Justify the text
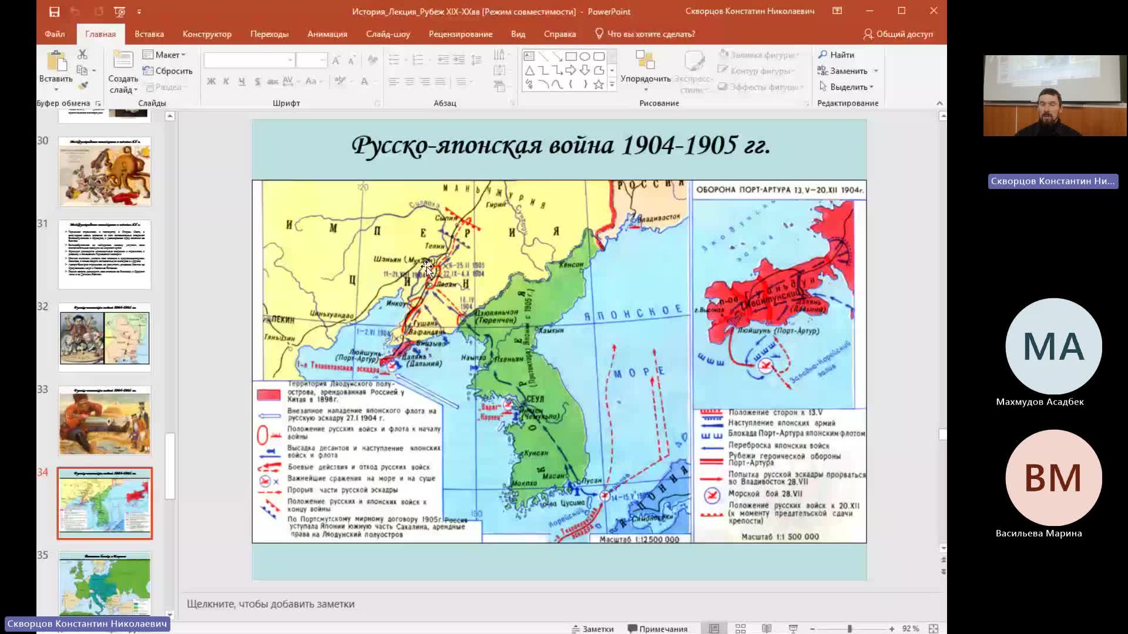Image resolution: width=1128 pixels, height=634 pixels. coord(440,82)
